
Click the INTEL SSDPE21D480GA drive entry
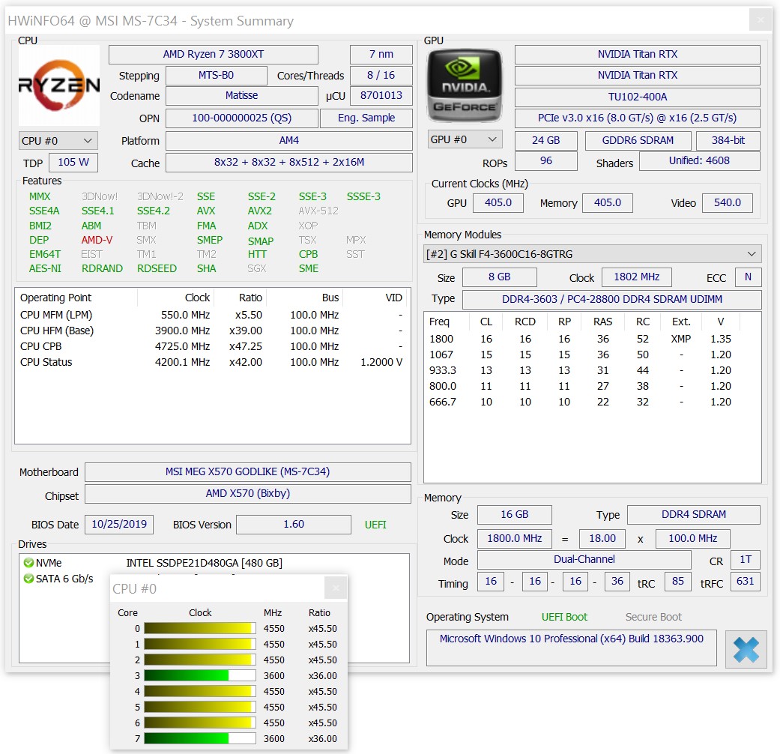point(205,563)
